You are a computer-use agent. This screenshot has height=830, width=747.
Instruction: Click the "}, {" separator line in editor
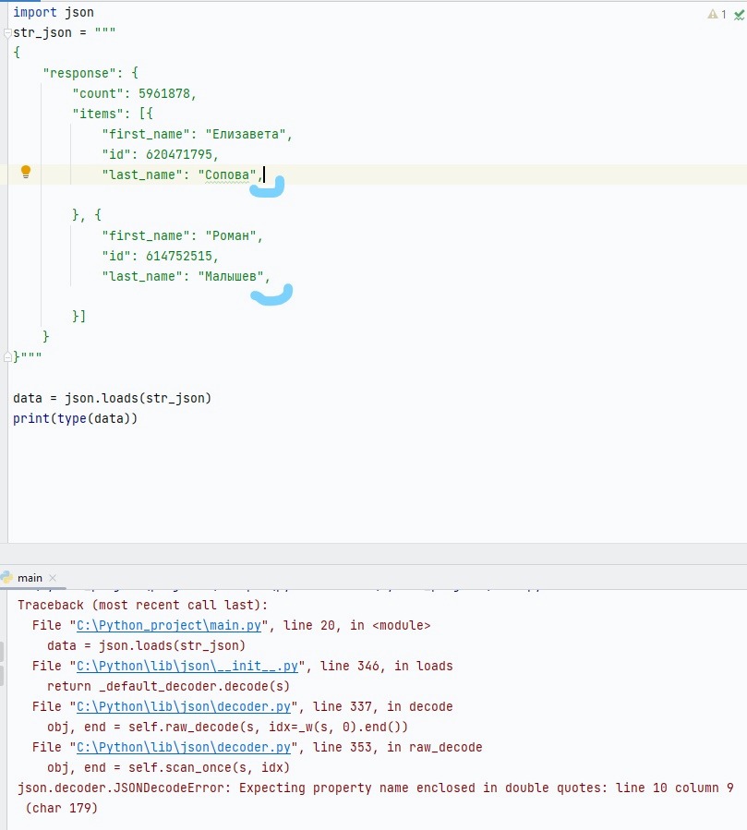click(x=87, y=215)
